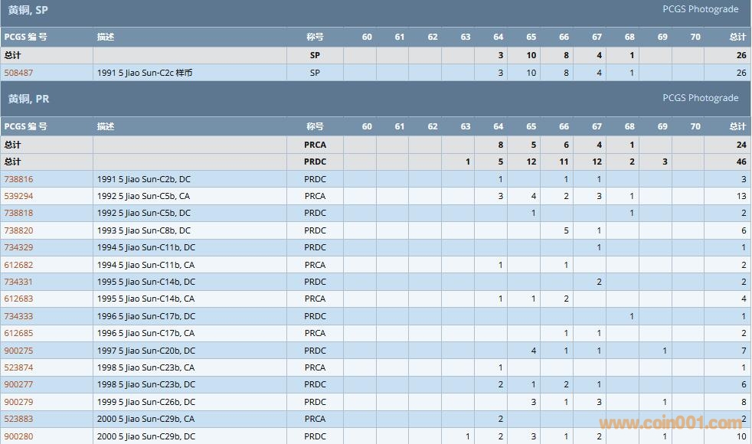This screenshot has height=444, width=752.
Task: Open the 900279 coin entry
Action: pos(19,402)
